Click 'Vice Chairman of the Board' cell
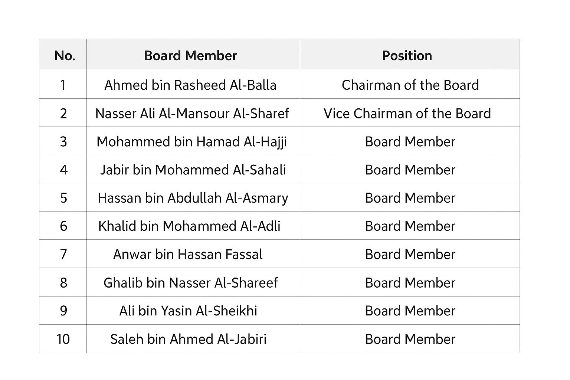This screenshot has width=570, height=380. tap(407, 113)
